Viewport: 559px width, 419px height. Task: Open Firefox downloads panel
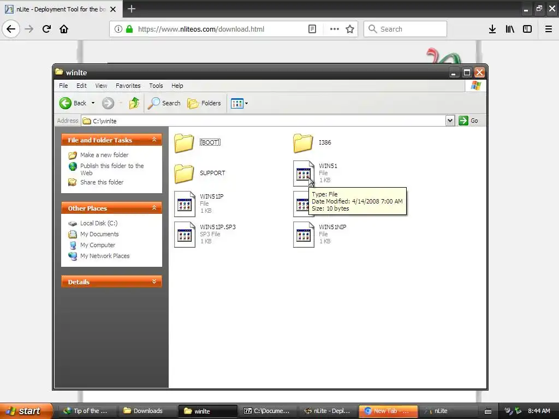click(492, 29)
